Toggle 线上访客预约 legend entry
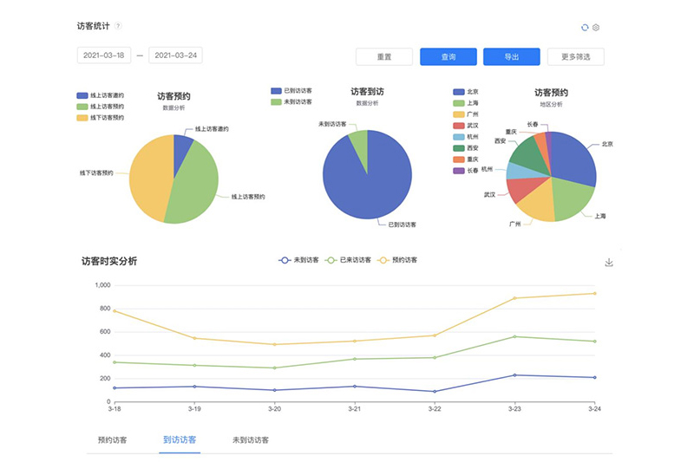This screenshot has height=462, width=694. point(100,107)
